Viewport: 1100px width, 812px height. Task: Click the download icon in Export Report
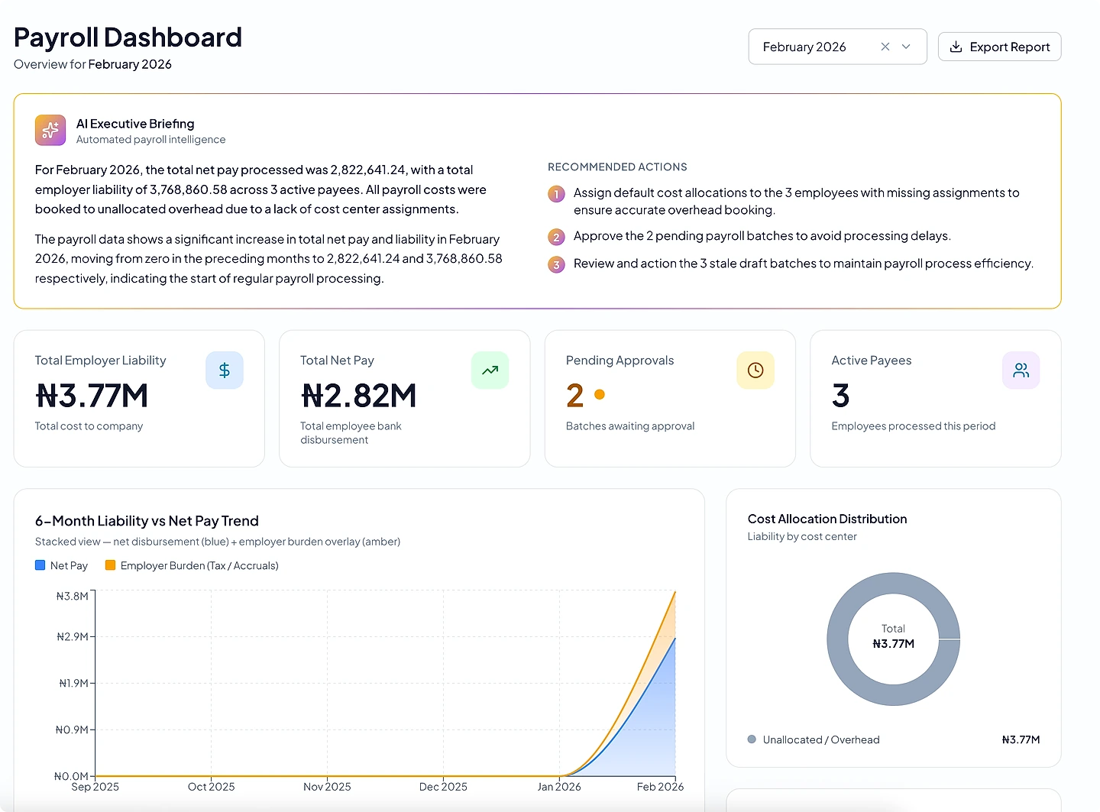coord(956,47)
